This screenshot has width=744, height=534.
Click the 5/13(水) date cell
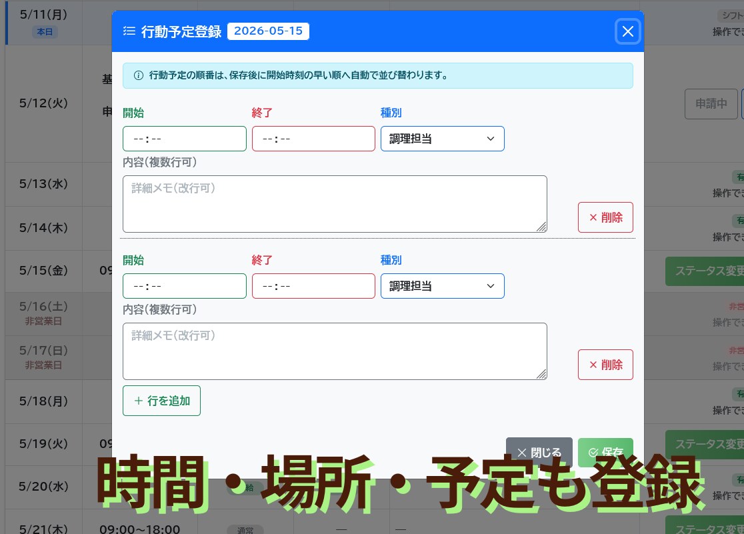coord(43,184)
